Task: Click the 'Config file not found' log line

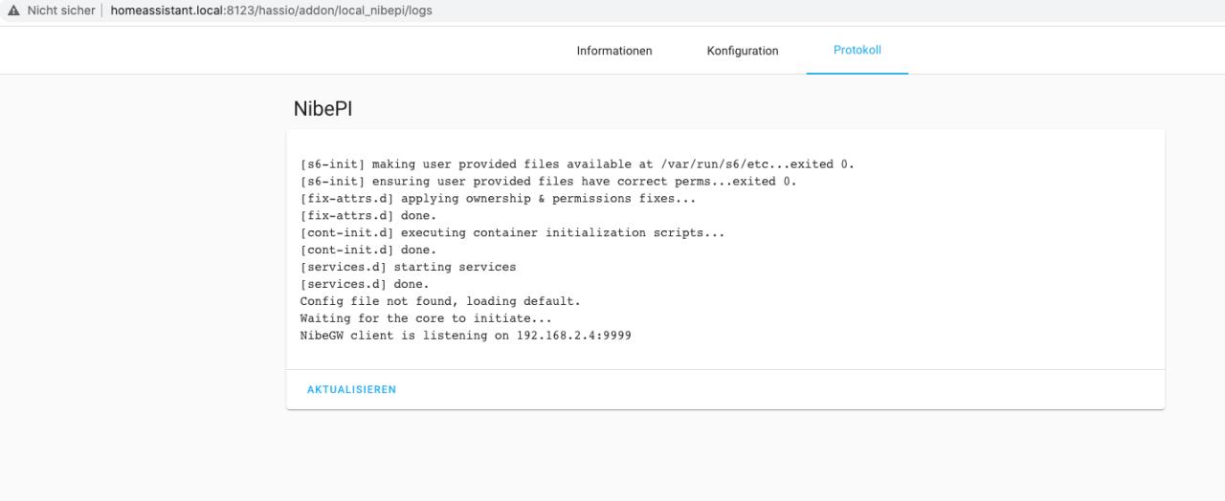Action: point(440,301)
